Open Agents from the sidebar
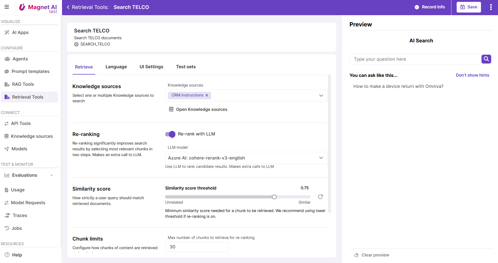This screenshot has height=263, width=498. click(x=20, y=59)
